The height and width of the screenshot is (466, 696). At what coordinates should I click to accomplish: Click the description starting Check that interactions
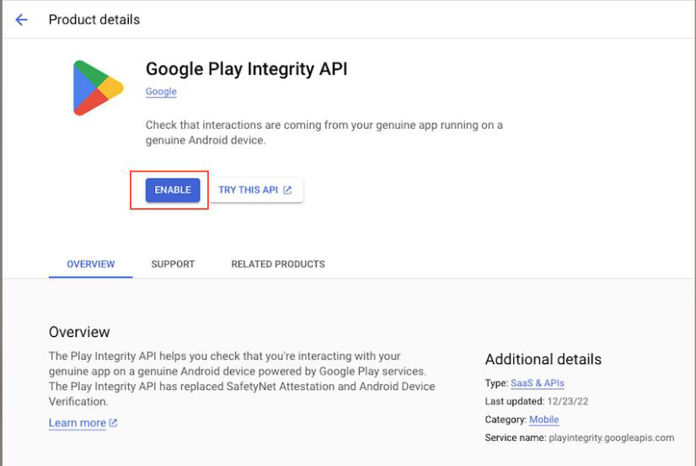(324, 132)
